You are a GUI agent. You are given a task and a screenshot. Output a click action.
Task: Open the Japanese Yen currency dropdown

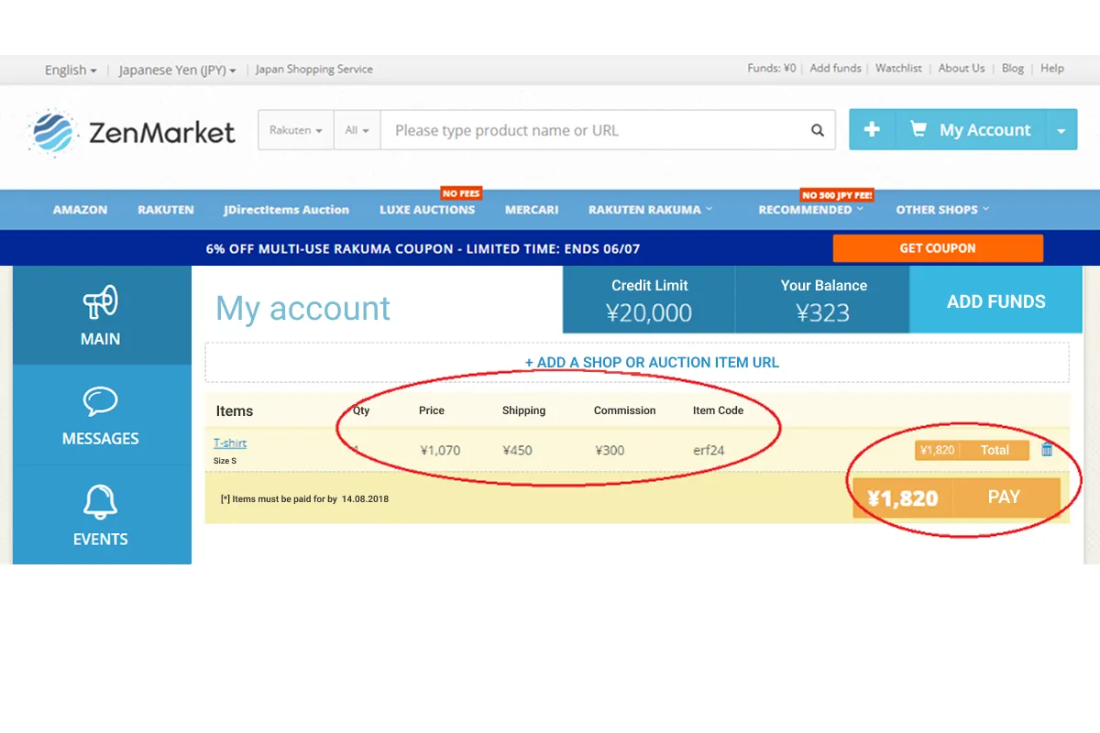(x=177, y=70)
